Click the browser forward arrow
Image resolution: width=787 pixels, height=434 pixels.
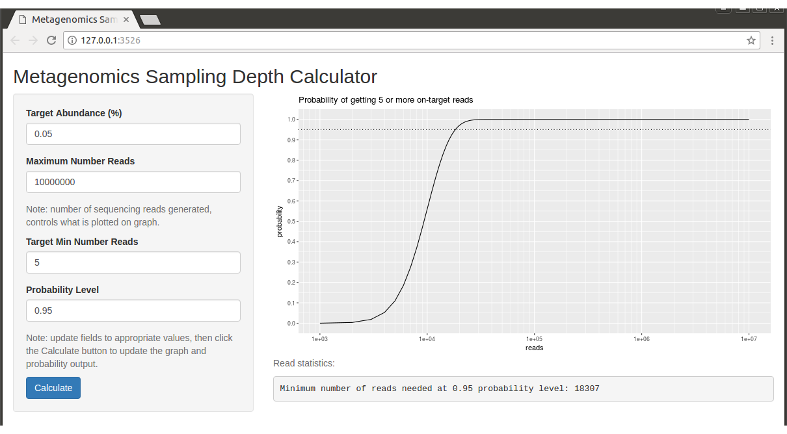pos(33,40)
